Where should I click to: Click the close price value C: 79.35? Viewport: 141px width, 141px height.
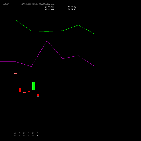click(x=49, y=7)
